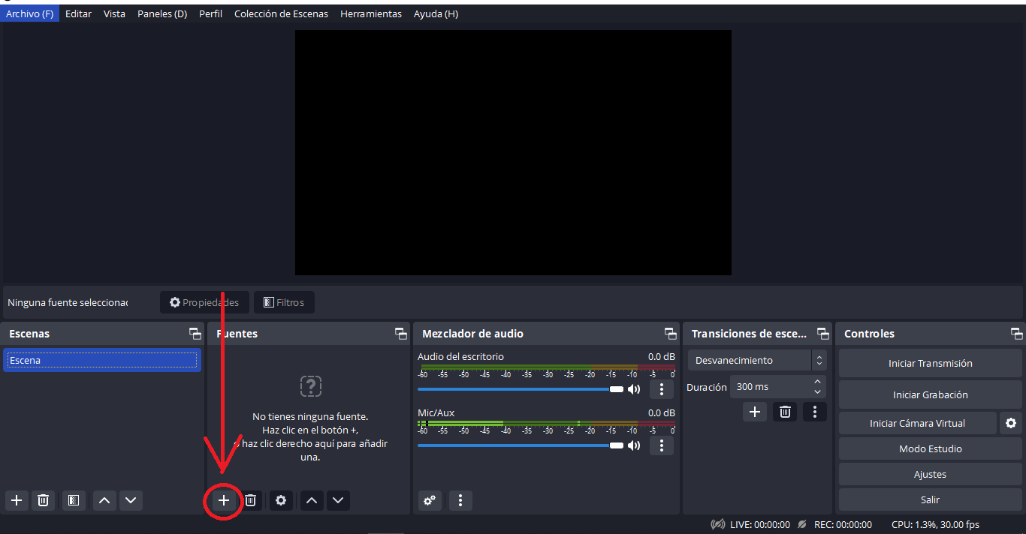Add a new scene with plus icon
The image size is (1026, 534).
[17, 500]
